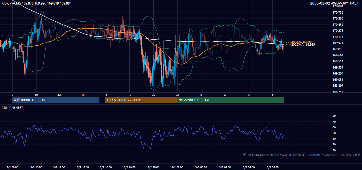Click hour label 12 under the price chart

tap(59, 95)
